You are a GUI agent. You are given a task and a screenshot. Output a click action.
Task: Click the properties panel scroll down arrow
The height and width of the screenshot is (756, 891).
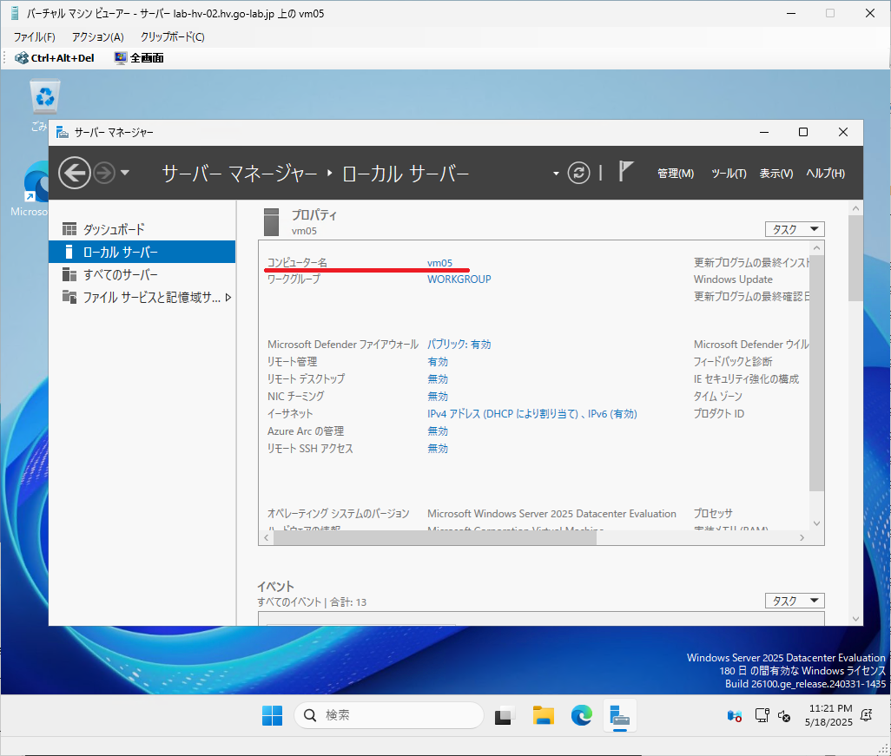816,523
